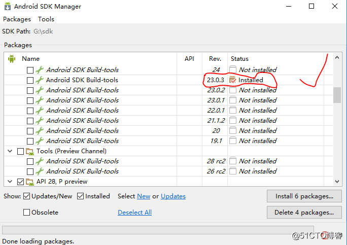Select Updates link

[173, 196]
